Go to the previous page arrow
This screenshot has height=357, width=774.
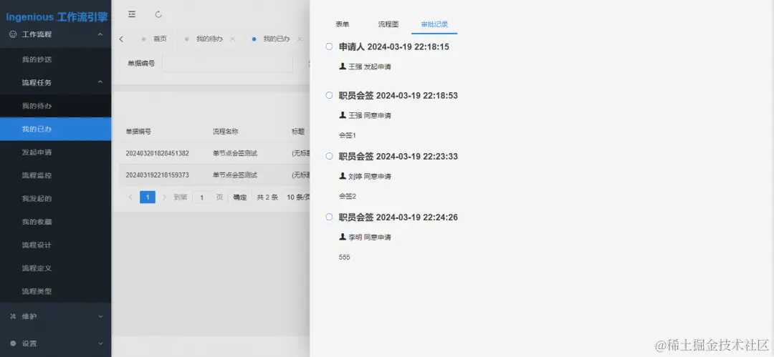pos(131,197)
